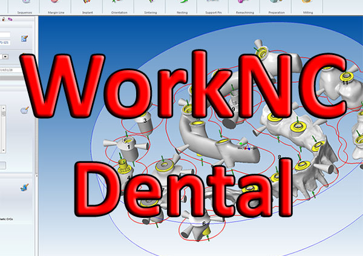Click the edit form pencil icon

pos(24,39)
